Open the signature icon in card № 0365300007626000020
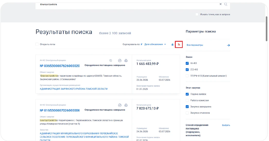Viewport: 269px width, 141px height. 120,61
